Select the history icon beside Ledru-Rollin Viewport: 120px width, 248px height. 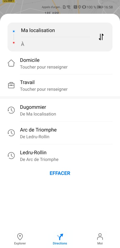pyautogui.click(x=11, y=156)
